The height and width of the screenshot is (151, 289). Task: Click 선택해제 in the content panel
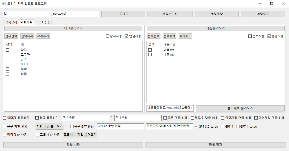coord(169,36)
